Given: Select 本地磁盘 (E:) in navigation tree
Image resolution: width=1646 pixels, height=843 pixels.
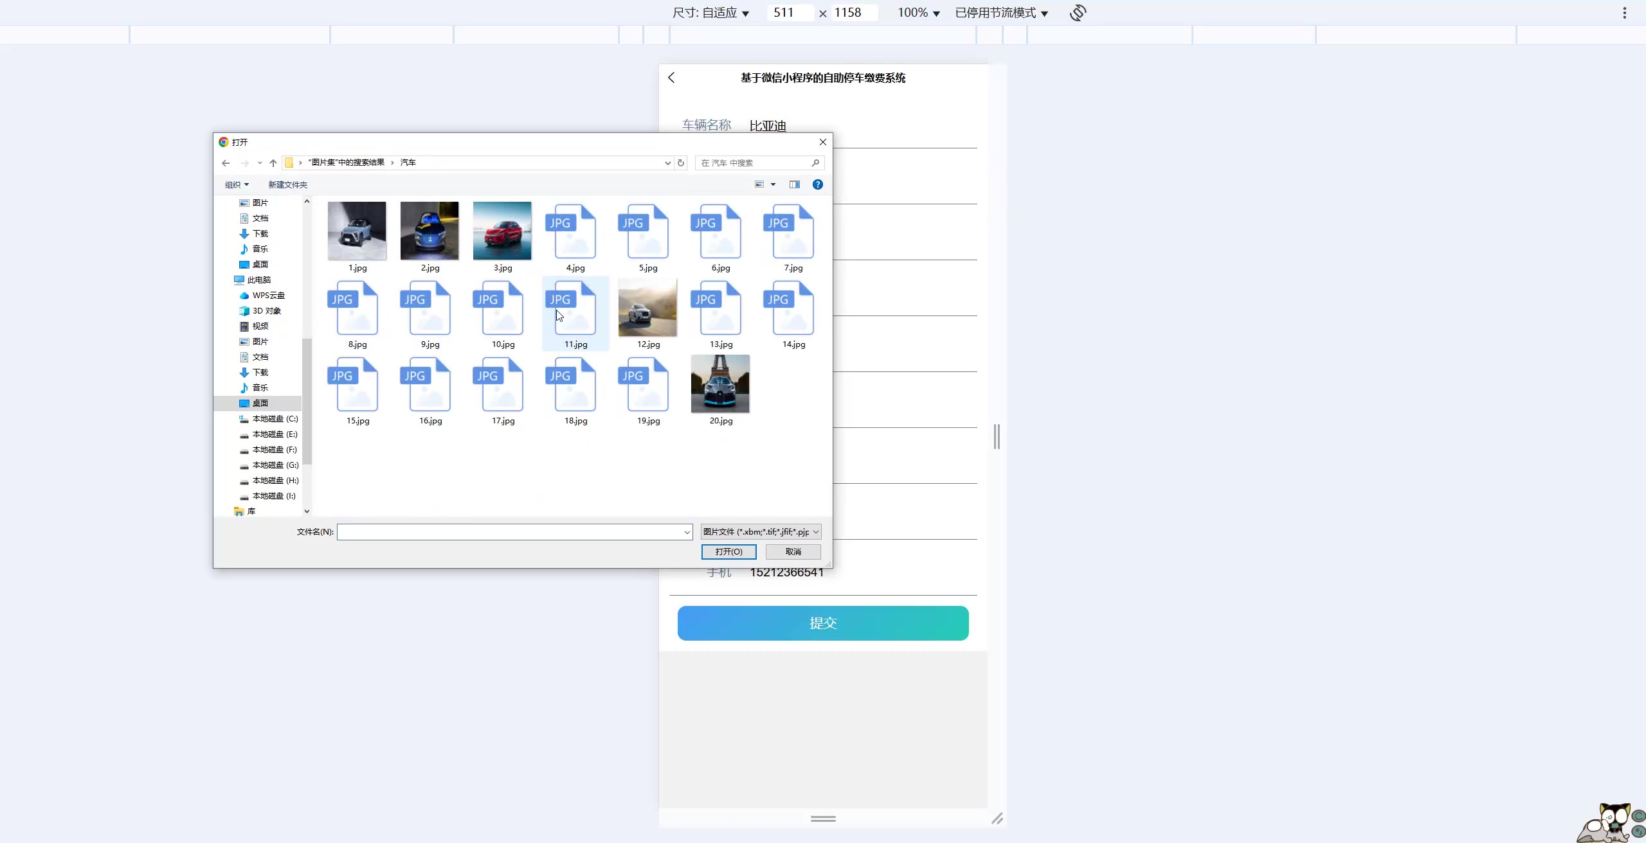Looking at the screenshot, I should pos(275,434).
